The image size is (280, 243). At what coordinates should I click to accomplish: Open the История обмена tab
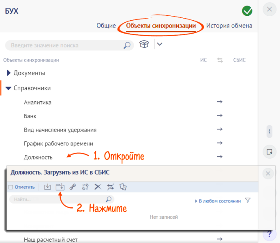pyautogui.click(x=229, y=26)
